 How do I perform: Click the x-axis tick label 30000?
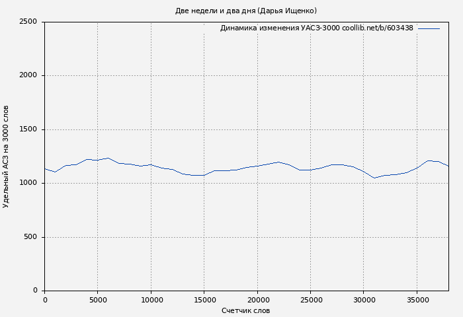pyautogui.click(x=364, y=299)
